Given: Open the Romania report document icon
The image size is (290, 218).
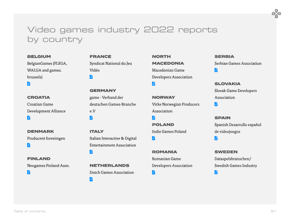Looking at the screenshot, I should pos(153,172).
